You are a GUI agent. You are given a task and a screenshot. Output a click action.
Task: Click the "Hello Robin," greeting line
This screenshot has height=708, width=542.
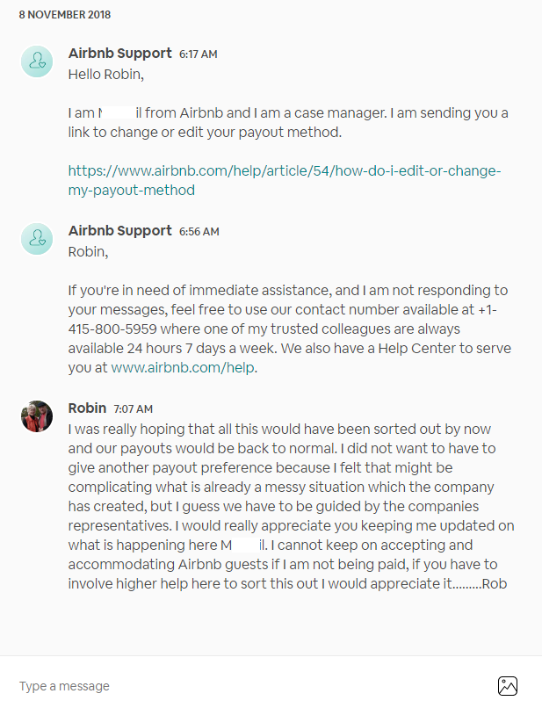click(105, 75)
